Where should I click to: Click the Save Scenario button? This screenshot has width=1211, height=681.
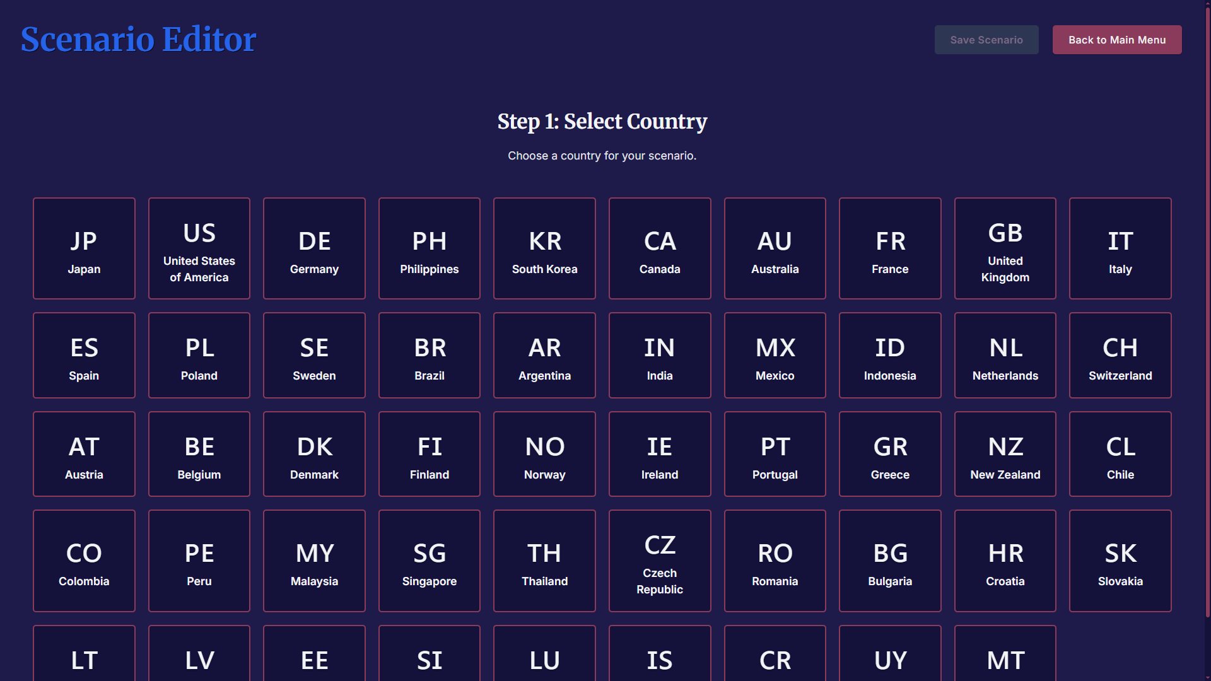(x=986, y=40)
